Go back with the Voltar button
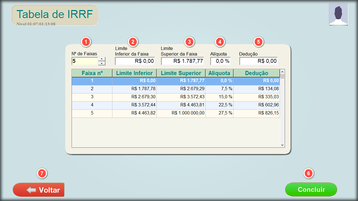358x201 pixels. tap(39, 190)
